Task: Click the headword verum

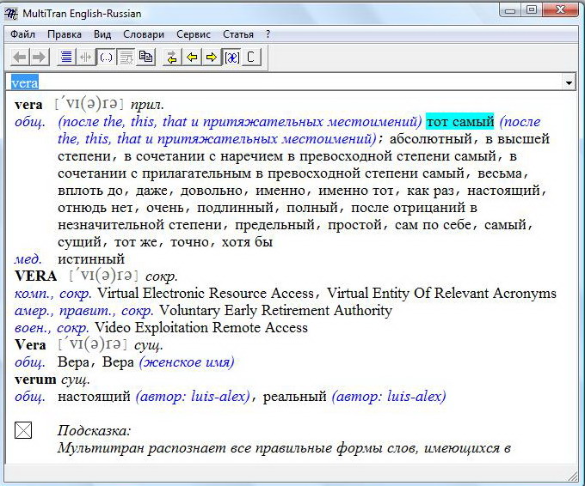Action: point(35,380)
